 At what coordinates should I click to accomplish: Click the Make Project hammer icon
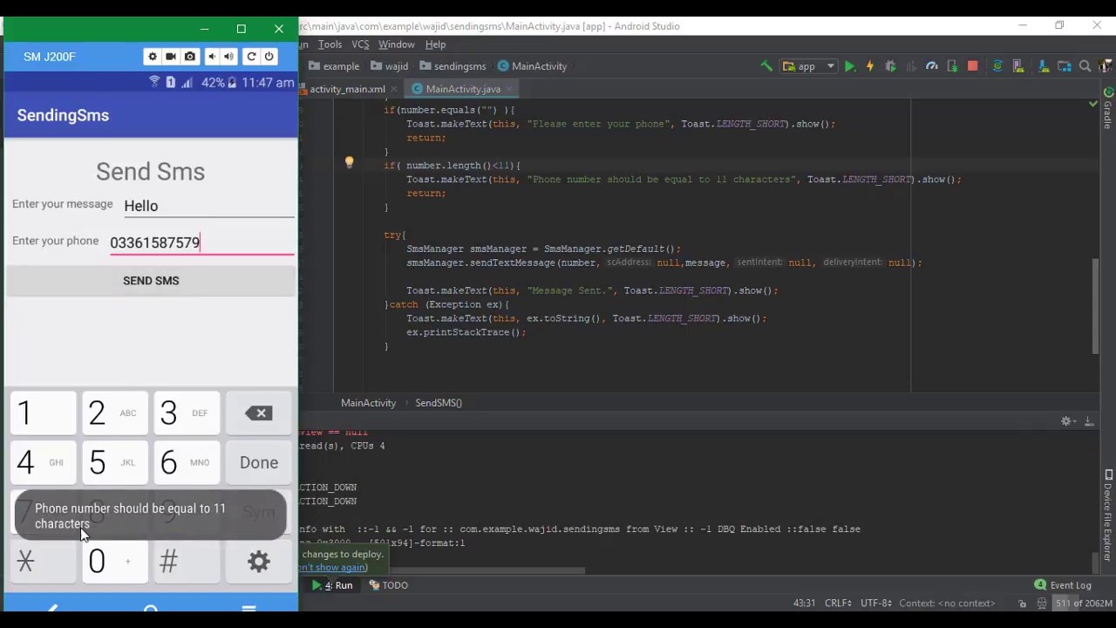pyautogui.click(x=766, y=66)
